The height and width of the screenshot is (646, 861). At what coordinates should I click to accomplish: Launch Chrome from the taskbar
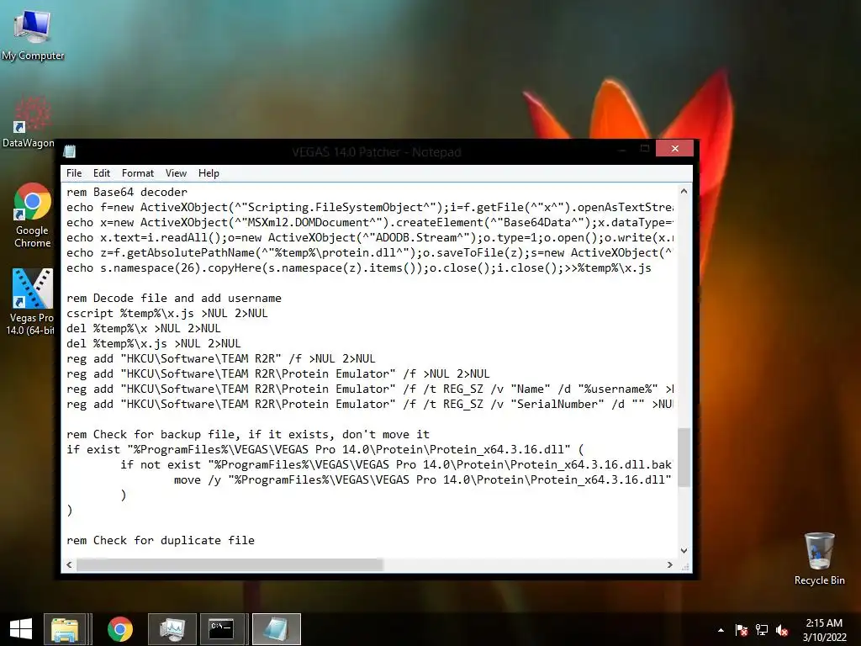tap(119, 629)
